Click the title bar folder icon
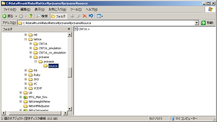 tap(3, 3)
